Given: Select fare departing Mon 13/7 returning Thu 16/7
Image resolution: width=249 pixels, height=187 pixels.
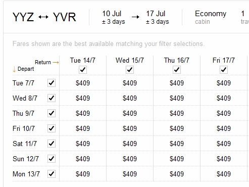Looking at the screenshot, I should (x=177, y=174).
